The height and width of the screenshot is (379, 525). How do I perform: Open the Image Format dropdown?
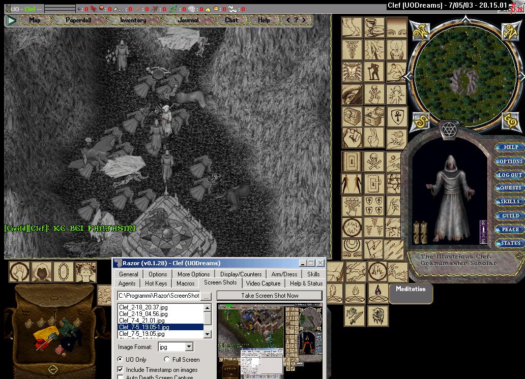click(x=189, y=346)
